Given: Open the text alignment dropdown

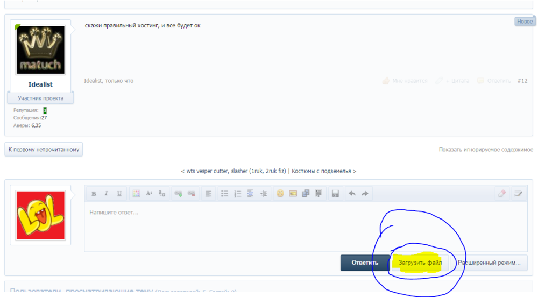Looking at the screenshot, I should 208,194.
